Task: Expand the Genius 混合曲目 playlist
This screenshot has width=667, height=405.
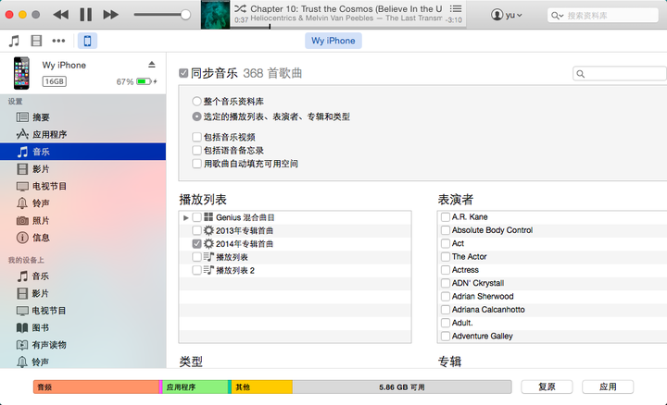Action: pos(185,218)
